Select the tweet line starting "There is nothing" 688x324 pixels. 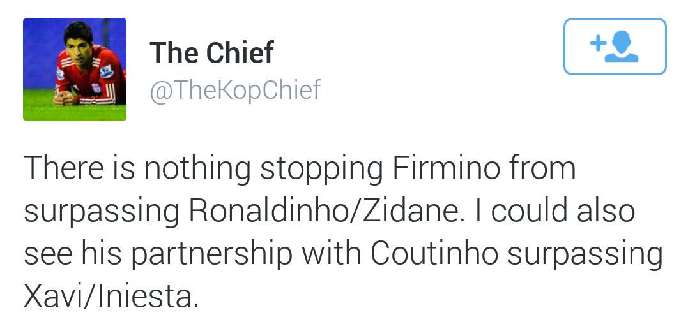click(x=299, y=170)
